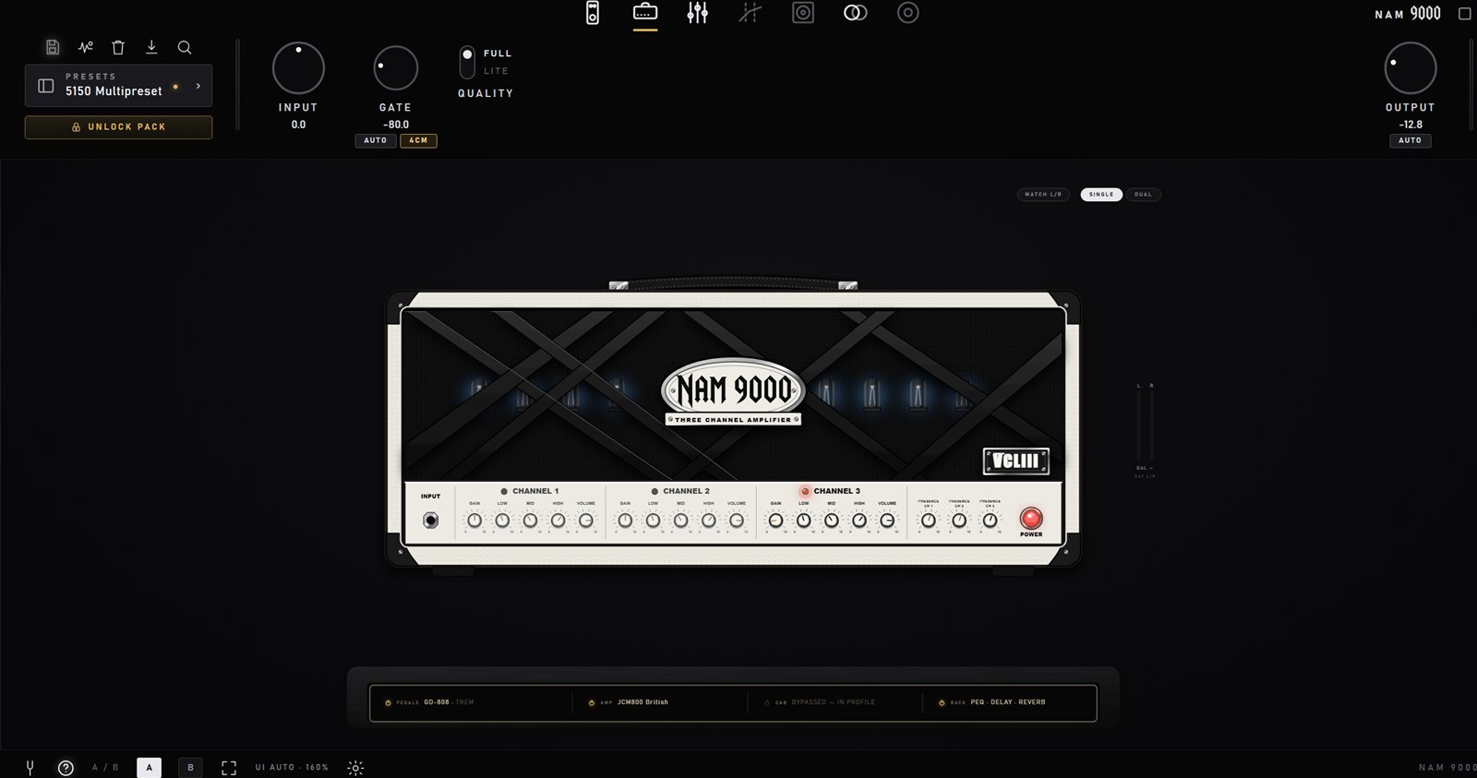Toggle the preset sidebar panel icon

click(45, 86)
